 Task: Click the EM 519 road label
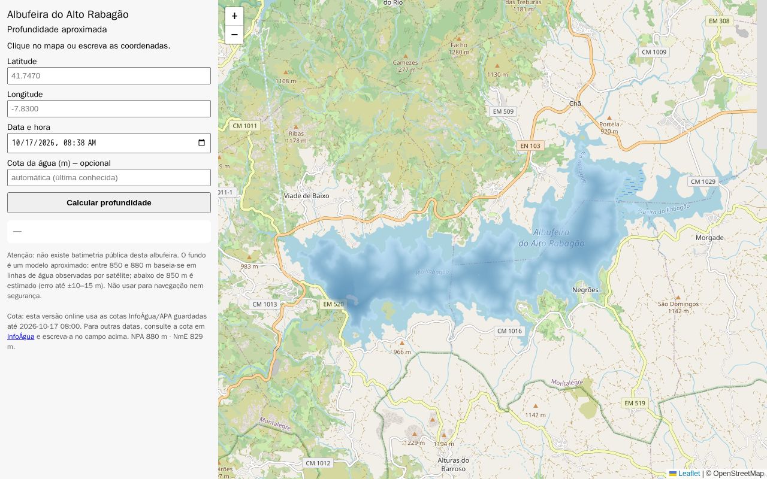click(x=635, y=403)
